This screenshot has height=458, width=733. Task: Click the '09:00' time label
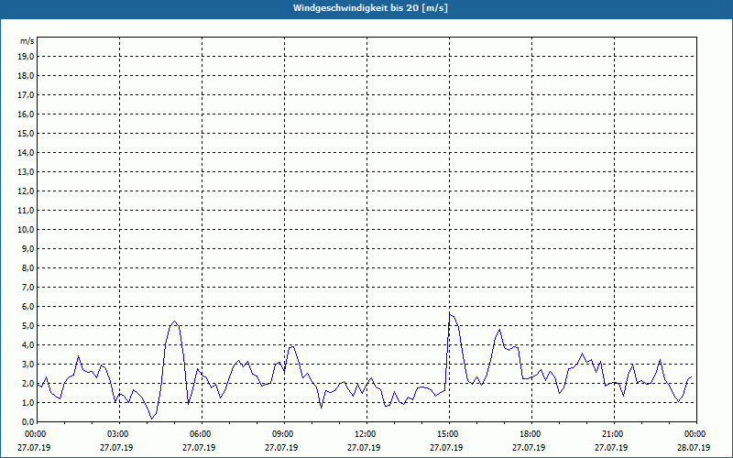(x=284, y=434)
